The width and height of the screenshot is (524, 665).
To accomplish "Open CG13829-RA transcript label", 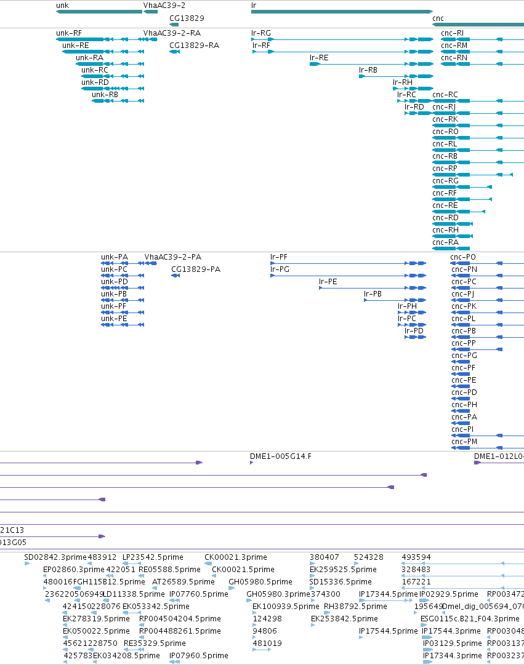I will pyautogui.click(x=195, y=46).
